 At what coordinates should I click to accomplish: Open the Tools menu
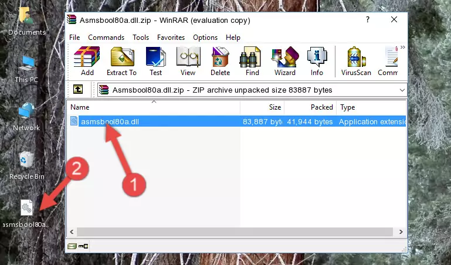[141, 38]
